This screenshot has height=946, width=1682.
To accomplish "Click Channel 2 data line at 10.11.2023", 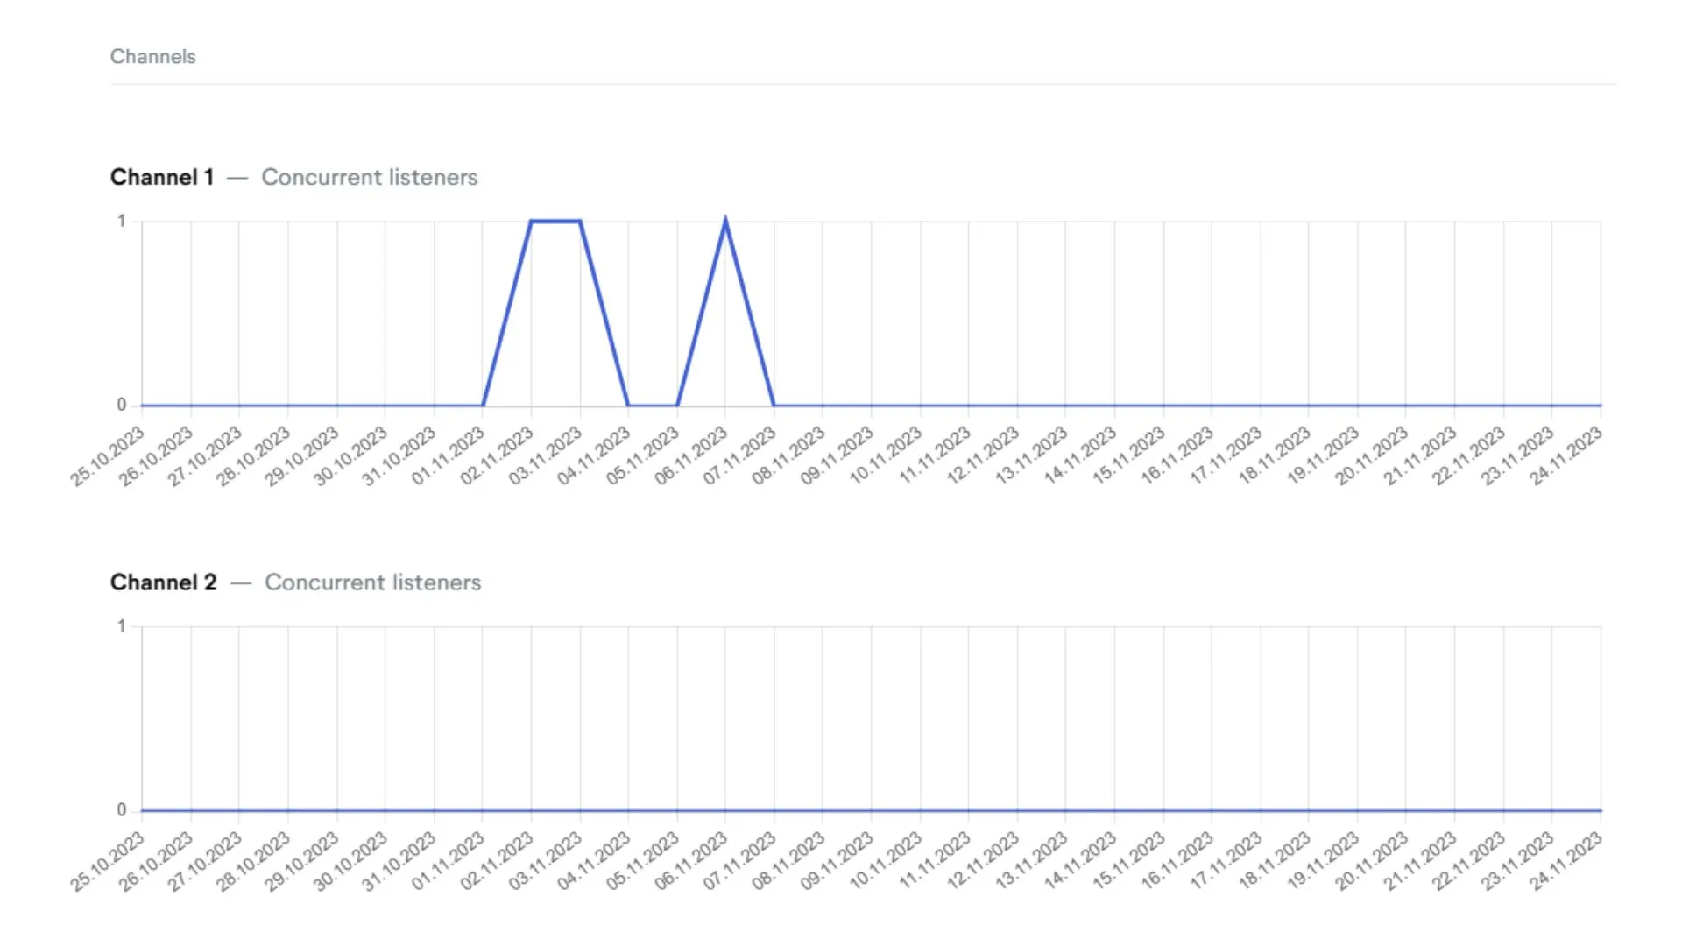I will click(x=920, y=811).
